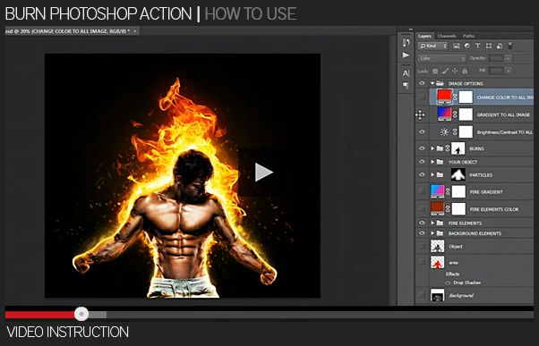Show the FIRE GRADIENT layer
539x346 pixels.
422,191
